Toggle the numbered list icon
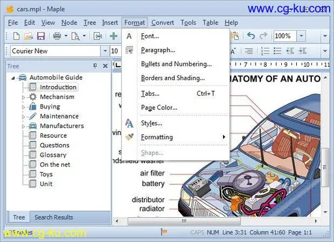The width and height of the screenshot is (334, 242). (x=265, y=51)
